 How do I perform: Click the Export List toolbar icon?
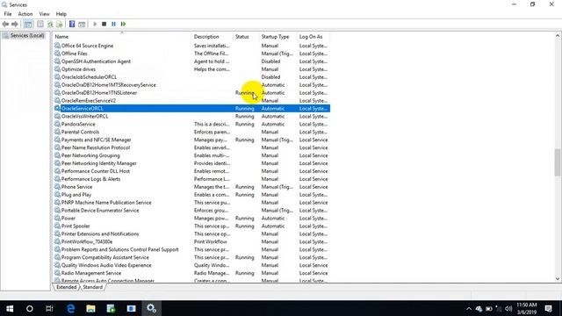(60, 24)
